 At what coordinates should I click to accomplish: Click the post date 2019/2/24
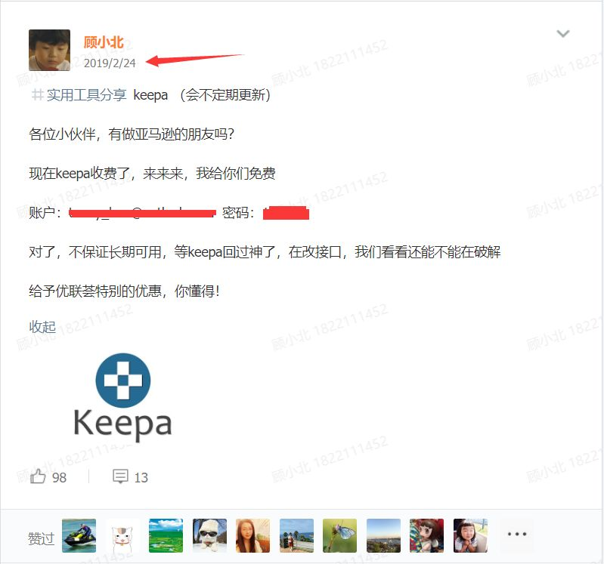tap(110, 63)
